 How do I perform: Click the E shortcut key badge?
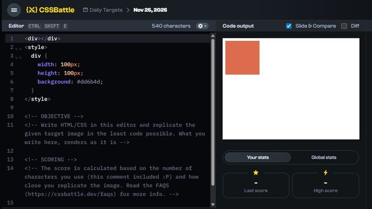tap(65, 26)
